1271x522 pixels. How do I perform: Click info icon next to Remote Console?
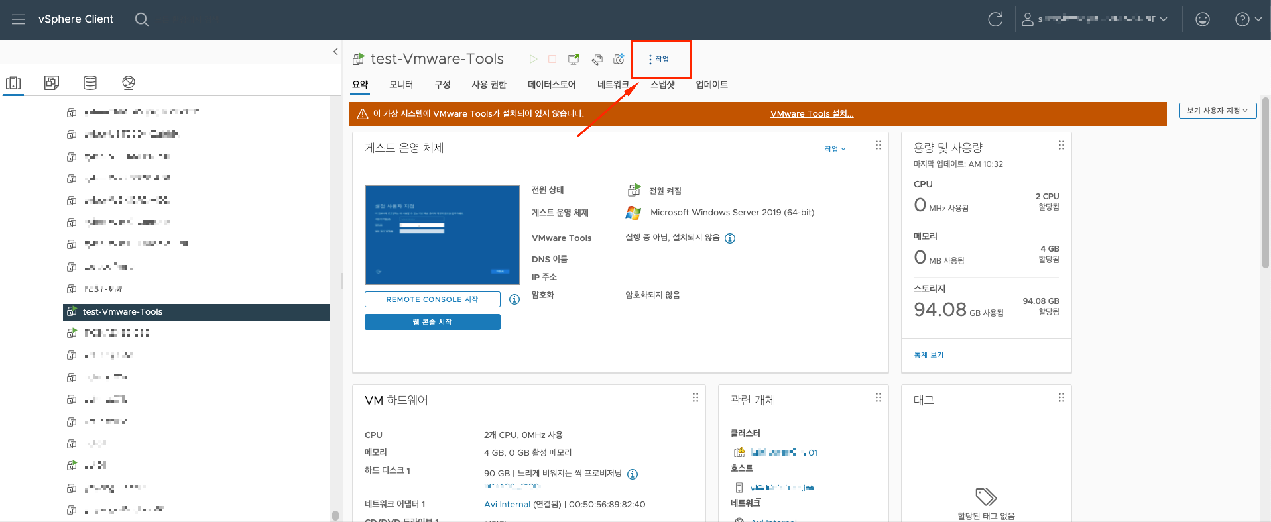coord(514,299)
